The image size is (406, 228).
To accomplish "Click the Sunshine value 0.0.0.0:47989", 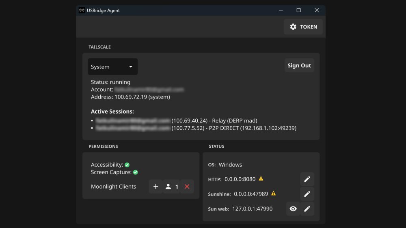I will [251, 194].
